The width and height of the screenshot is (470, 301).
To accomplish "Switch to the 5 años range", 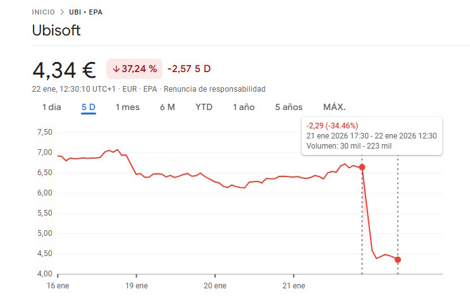I will (x=288, y=107).
